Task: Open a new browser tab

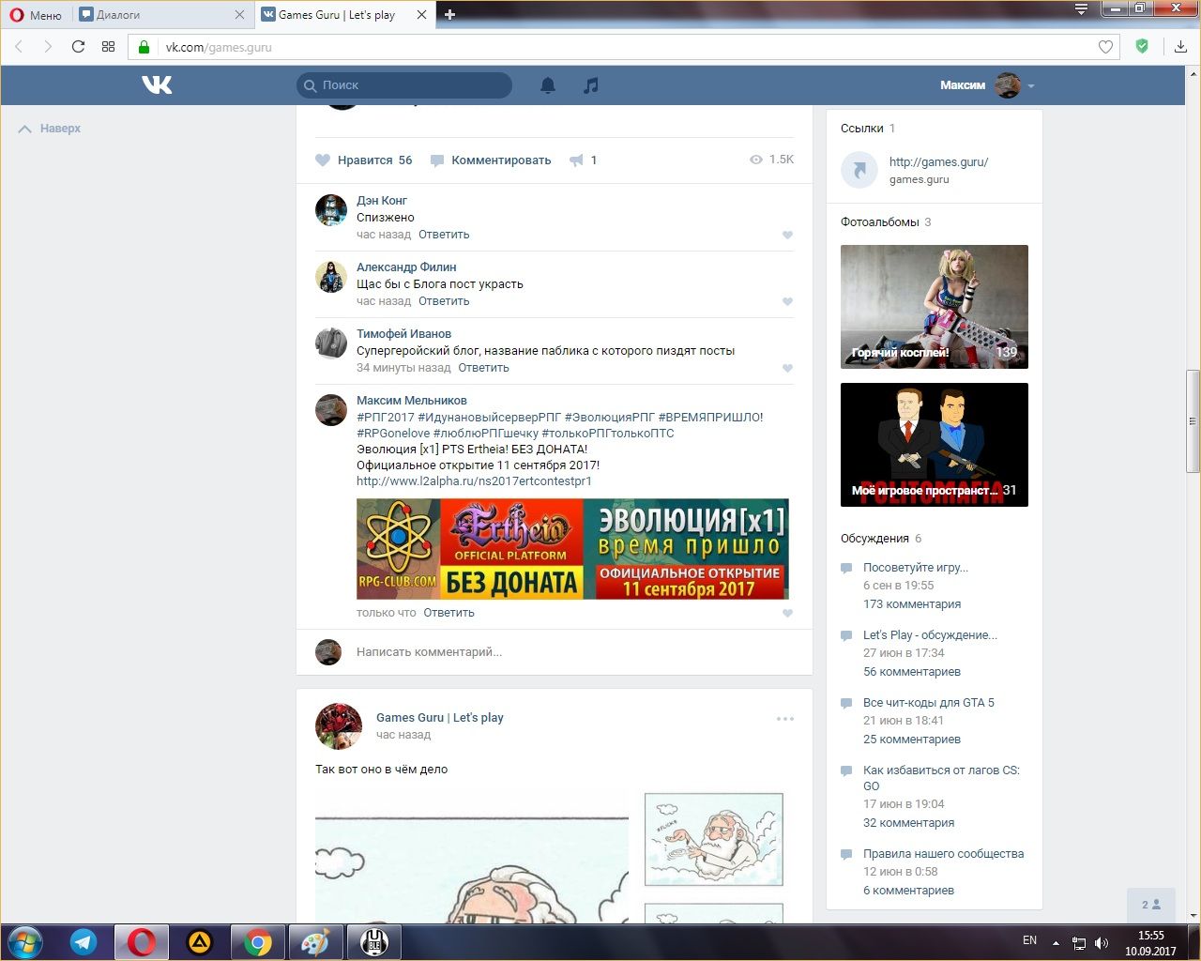Action: tap(450, 15)
